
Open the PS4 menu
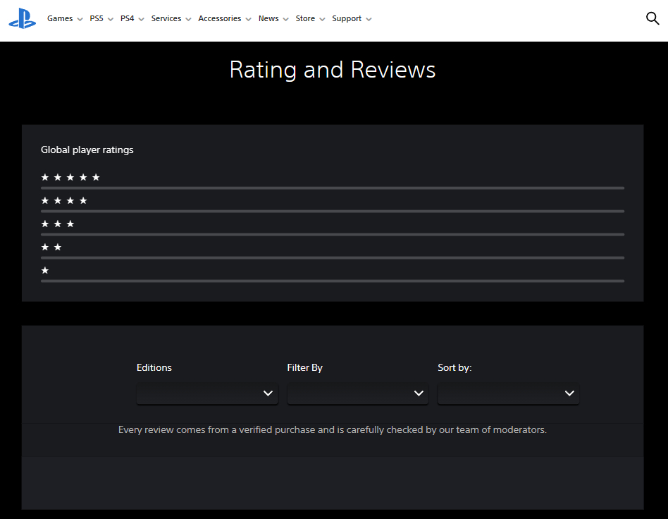point(132,18)
